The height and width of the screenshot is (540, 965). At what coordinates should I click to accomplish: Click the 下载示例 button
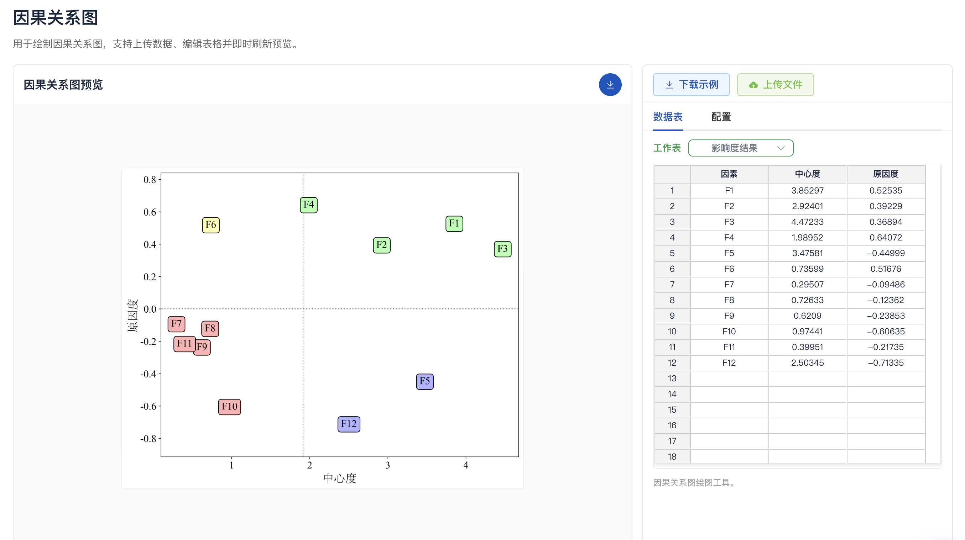pyautogui.click(x=691, y=85)
